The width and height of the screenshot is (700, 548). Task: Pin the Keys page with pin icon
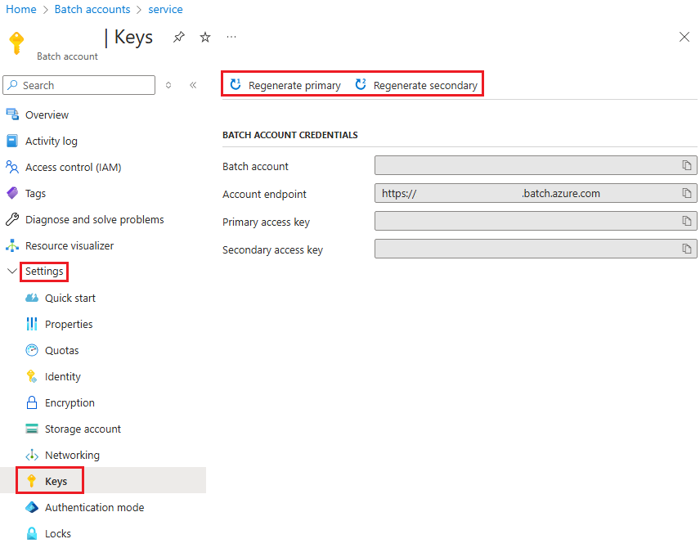pos(179,37)
